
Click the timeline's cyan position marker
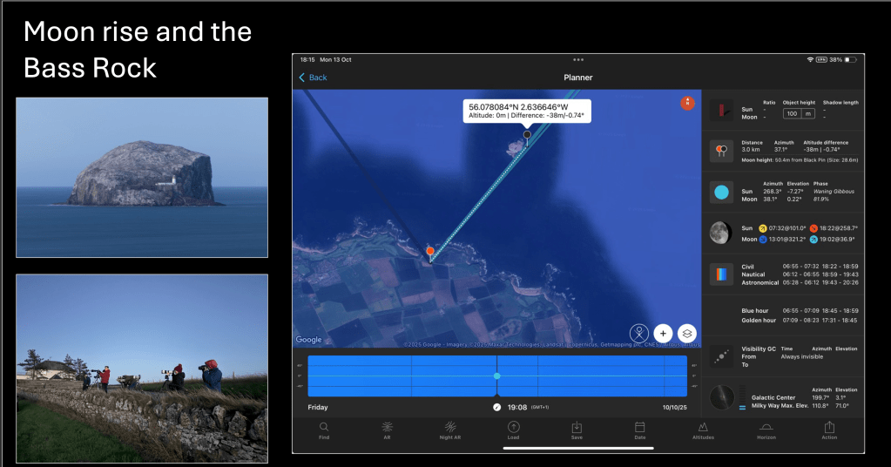tap(496, 376)
